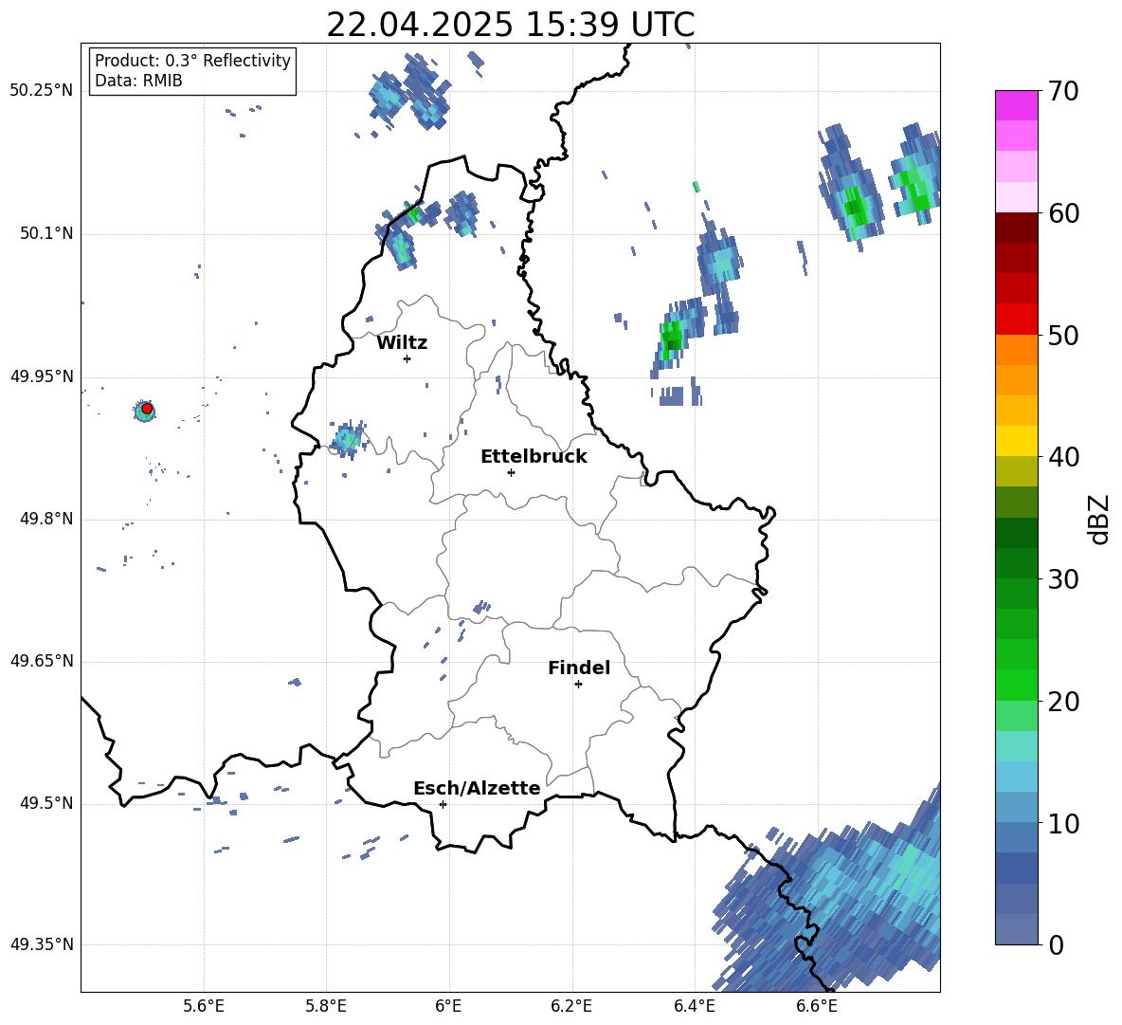The image size is (1122, 1025).
Task: Click the 6°E longitude tick label
Action: click(x=448, y=1006)
